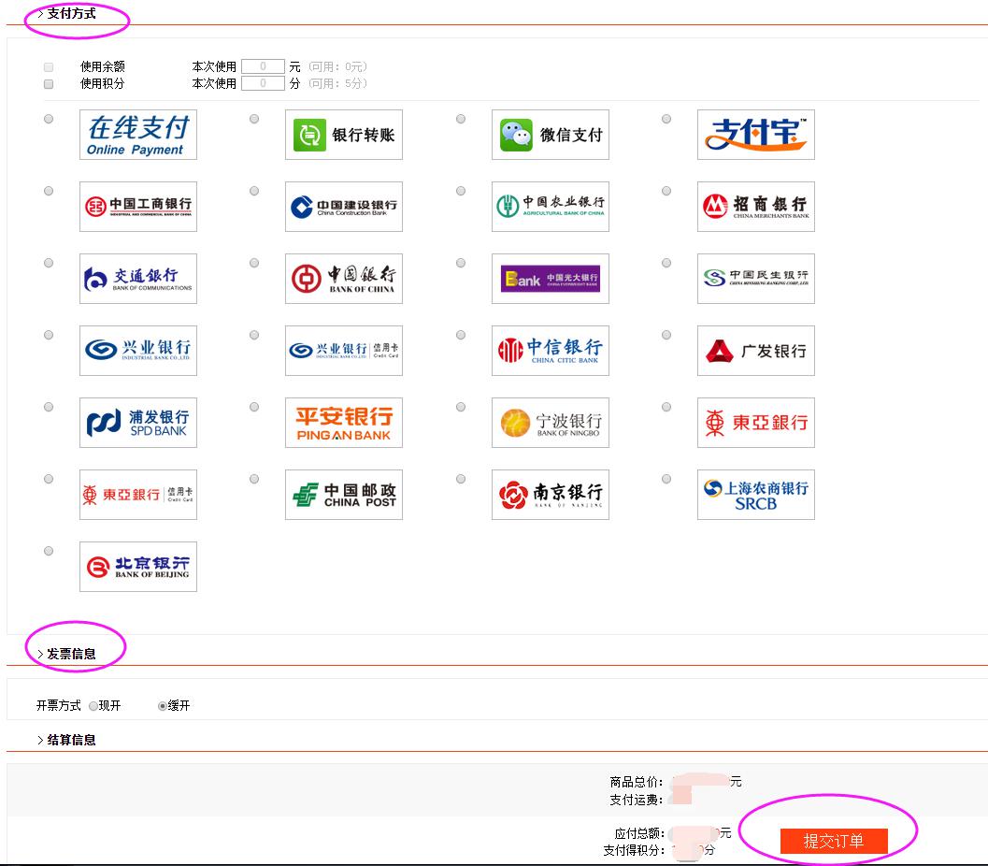The height and width of the screenshot is (866, 988).
Task: Click the 浦发银行 SPD Bank logo
Action: click(x=138, y=423)
